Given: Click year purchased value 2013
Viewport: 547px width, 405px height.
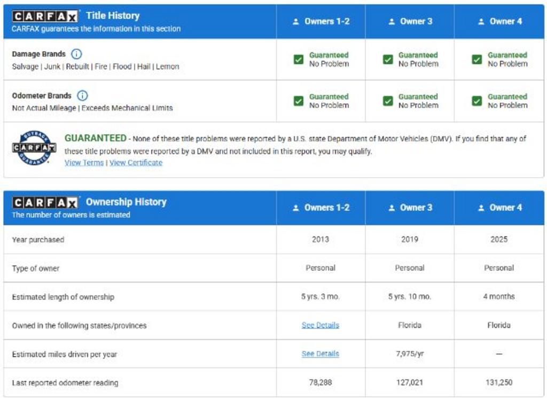Looking at the screenshot, I should pyautogui.click(x=321, y=239).
